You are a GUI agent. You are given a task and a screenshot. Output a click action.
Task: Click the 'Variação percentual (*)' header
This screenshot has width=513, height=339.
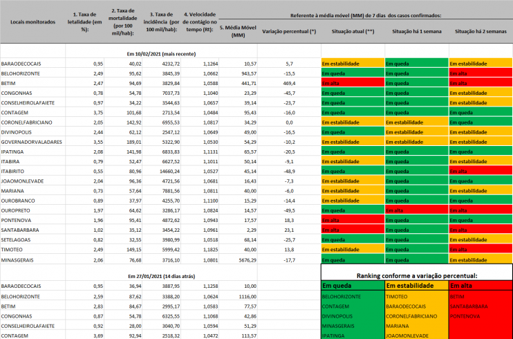click(289, 31)
